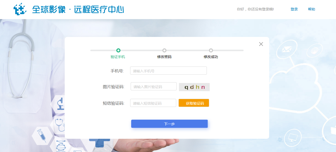Open the 登录 login link
The image size is (336, 152).
pyautogui.click(x=294, y=9)
